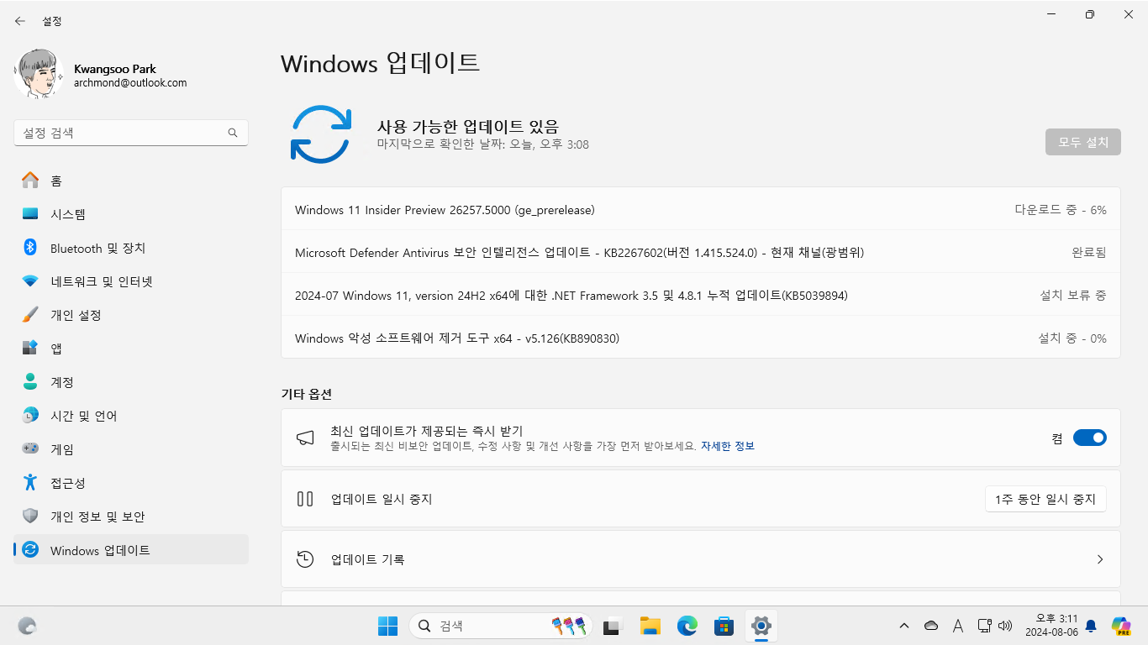
Task: Click the Microsoft Defender Antivirus update row
Action: [701, 252]
